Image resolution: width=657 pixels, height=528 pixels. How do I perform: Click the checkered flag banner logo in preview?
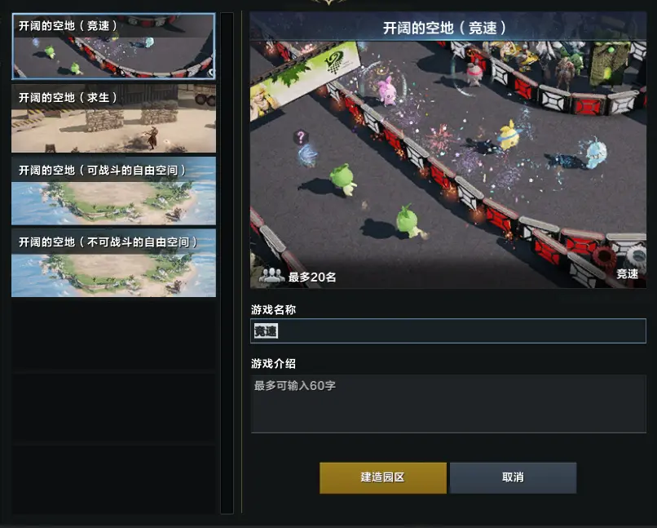click(x=337, y=64)
